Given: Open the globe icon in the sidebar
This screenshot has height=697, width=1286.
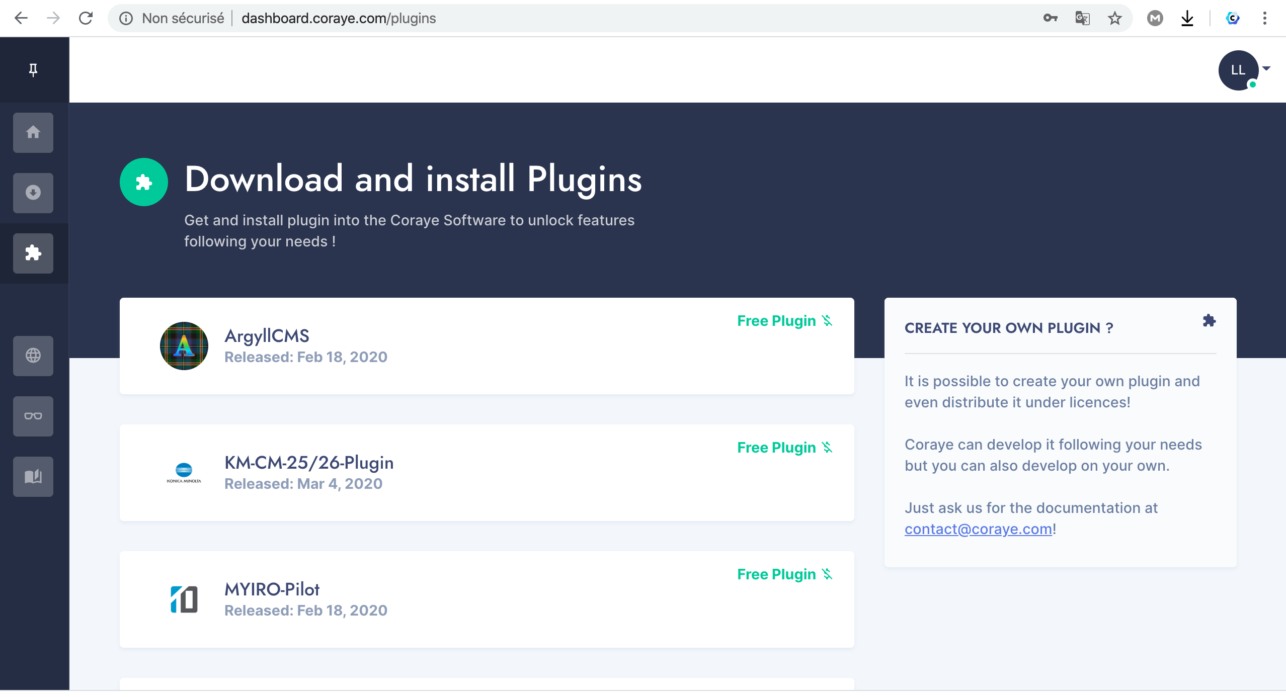Looking at the screenshot, I should click(33, 356).
